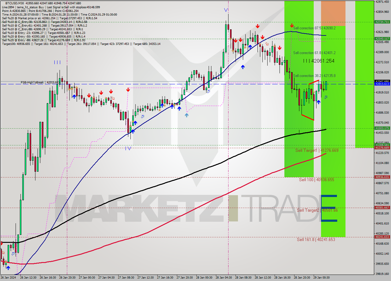Select the blue 'I V' wave marker

click(x=128, y=148)
